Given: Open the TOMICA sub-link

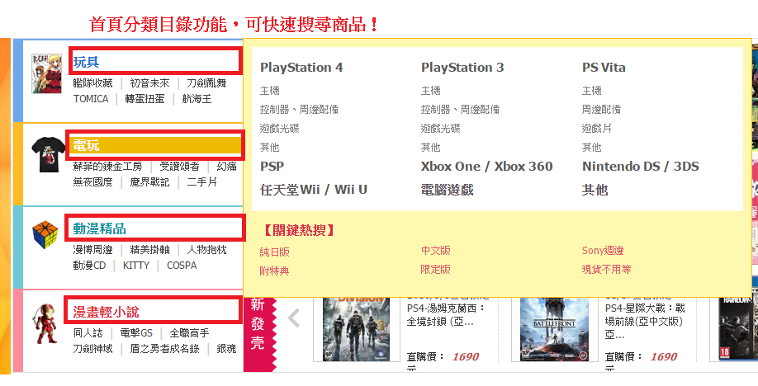Looking at the screenshot, I should [x=91, y=98].
